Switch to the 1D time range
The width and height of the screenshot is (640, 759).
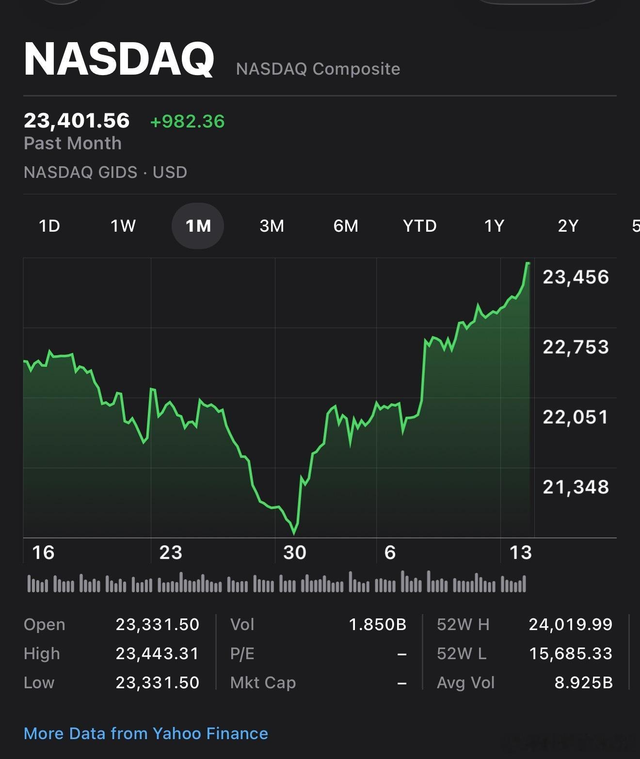pyautogui.click(x=50, y=226)
